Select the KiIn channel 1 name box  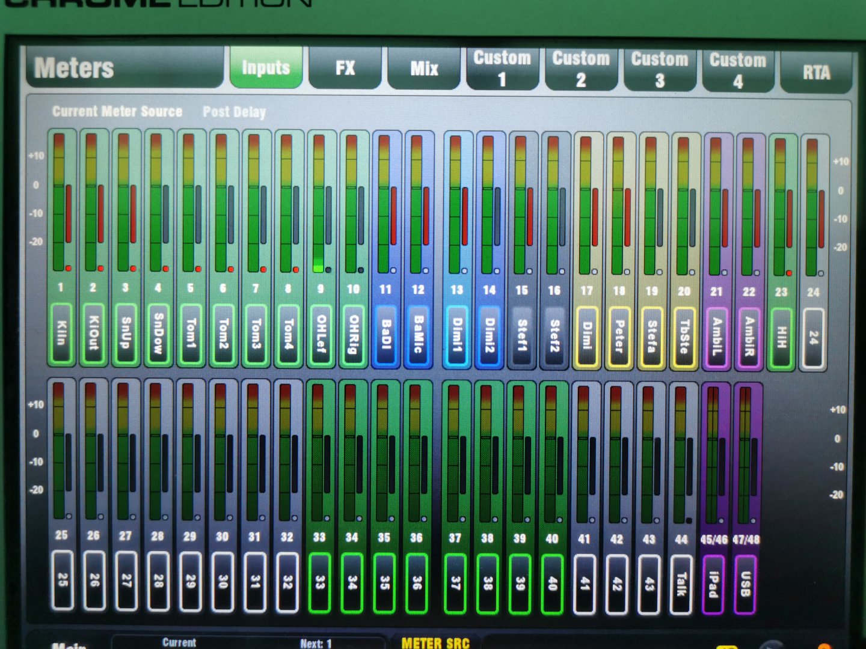pos(61,333)
